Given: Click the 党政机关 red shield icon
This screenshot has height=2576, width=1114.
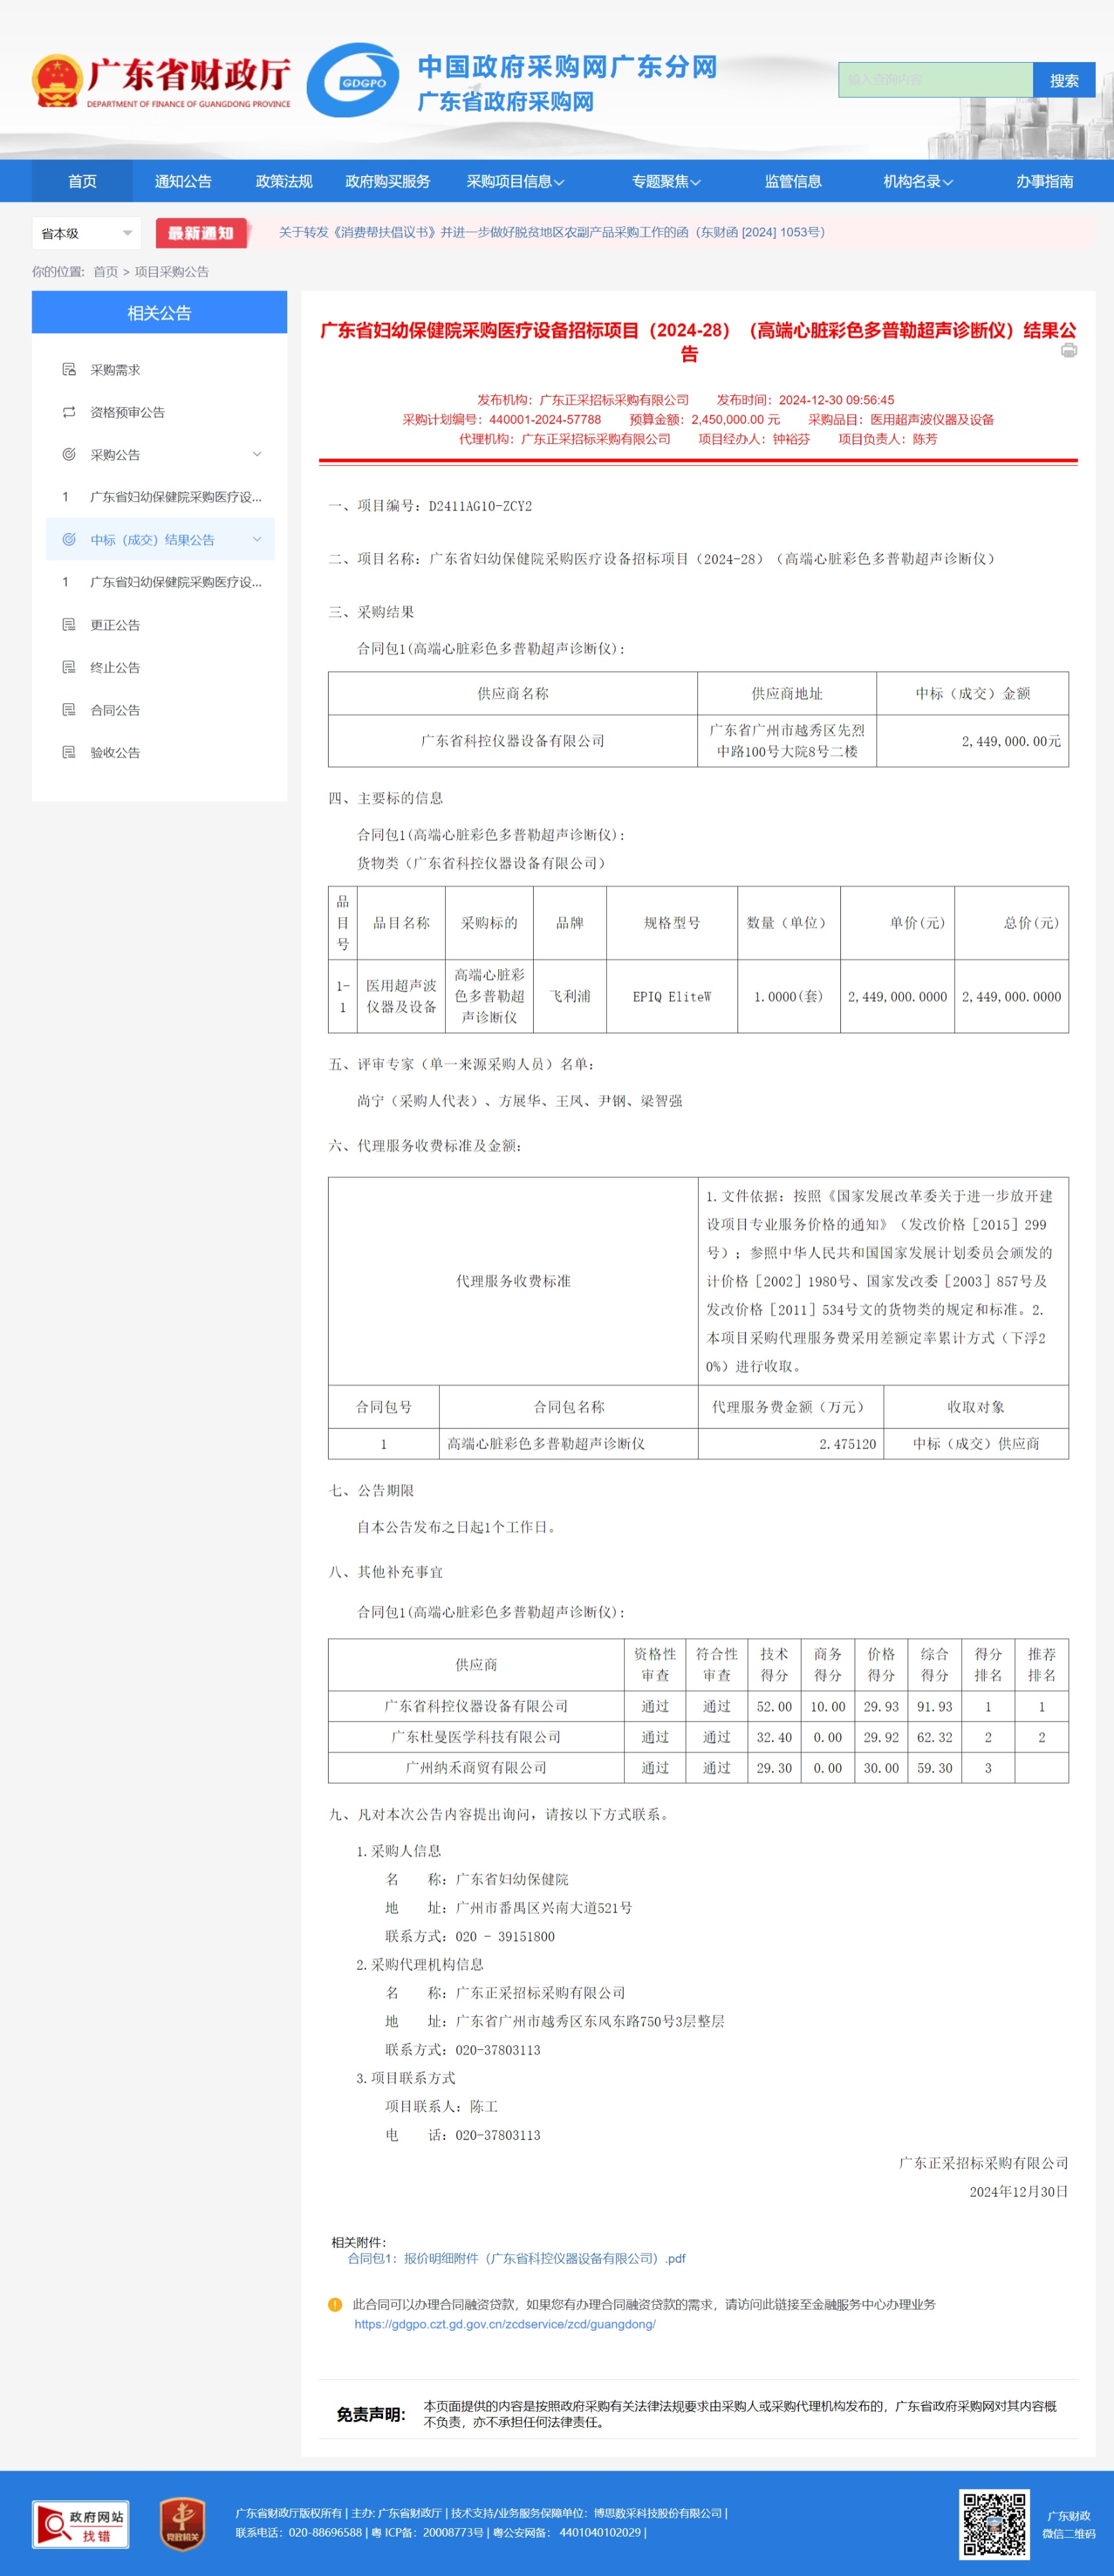Looking at the screenshot, I should 182,2524.
